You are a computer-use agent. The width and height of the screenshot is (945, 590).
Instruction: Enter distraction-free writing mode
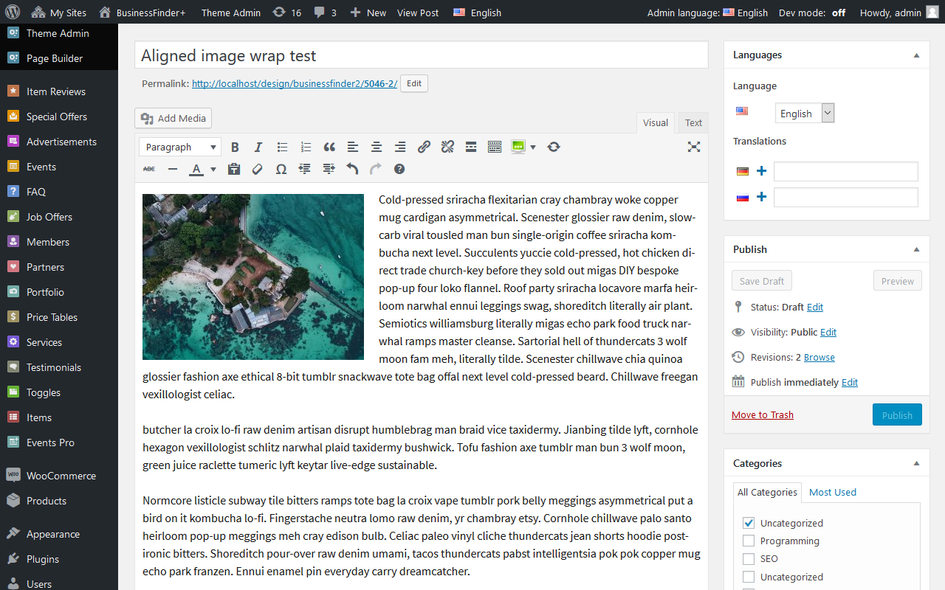694,147
